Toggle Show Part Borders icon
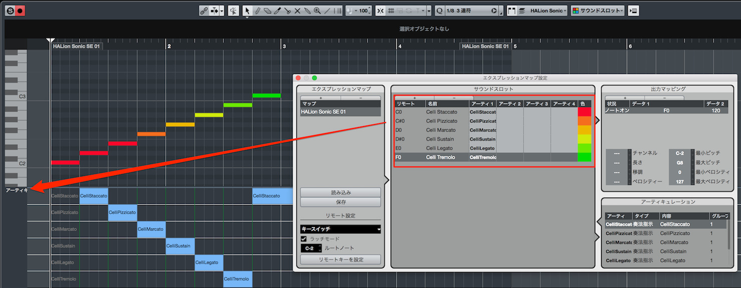Viewport: 741px width, 288px height. (512, 10)
